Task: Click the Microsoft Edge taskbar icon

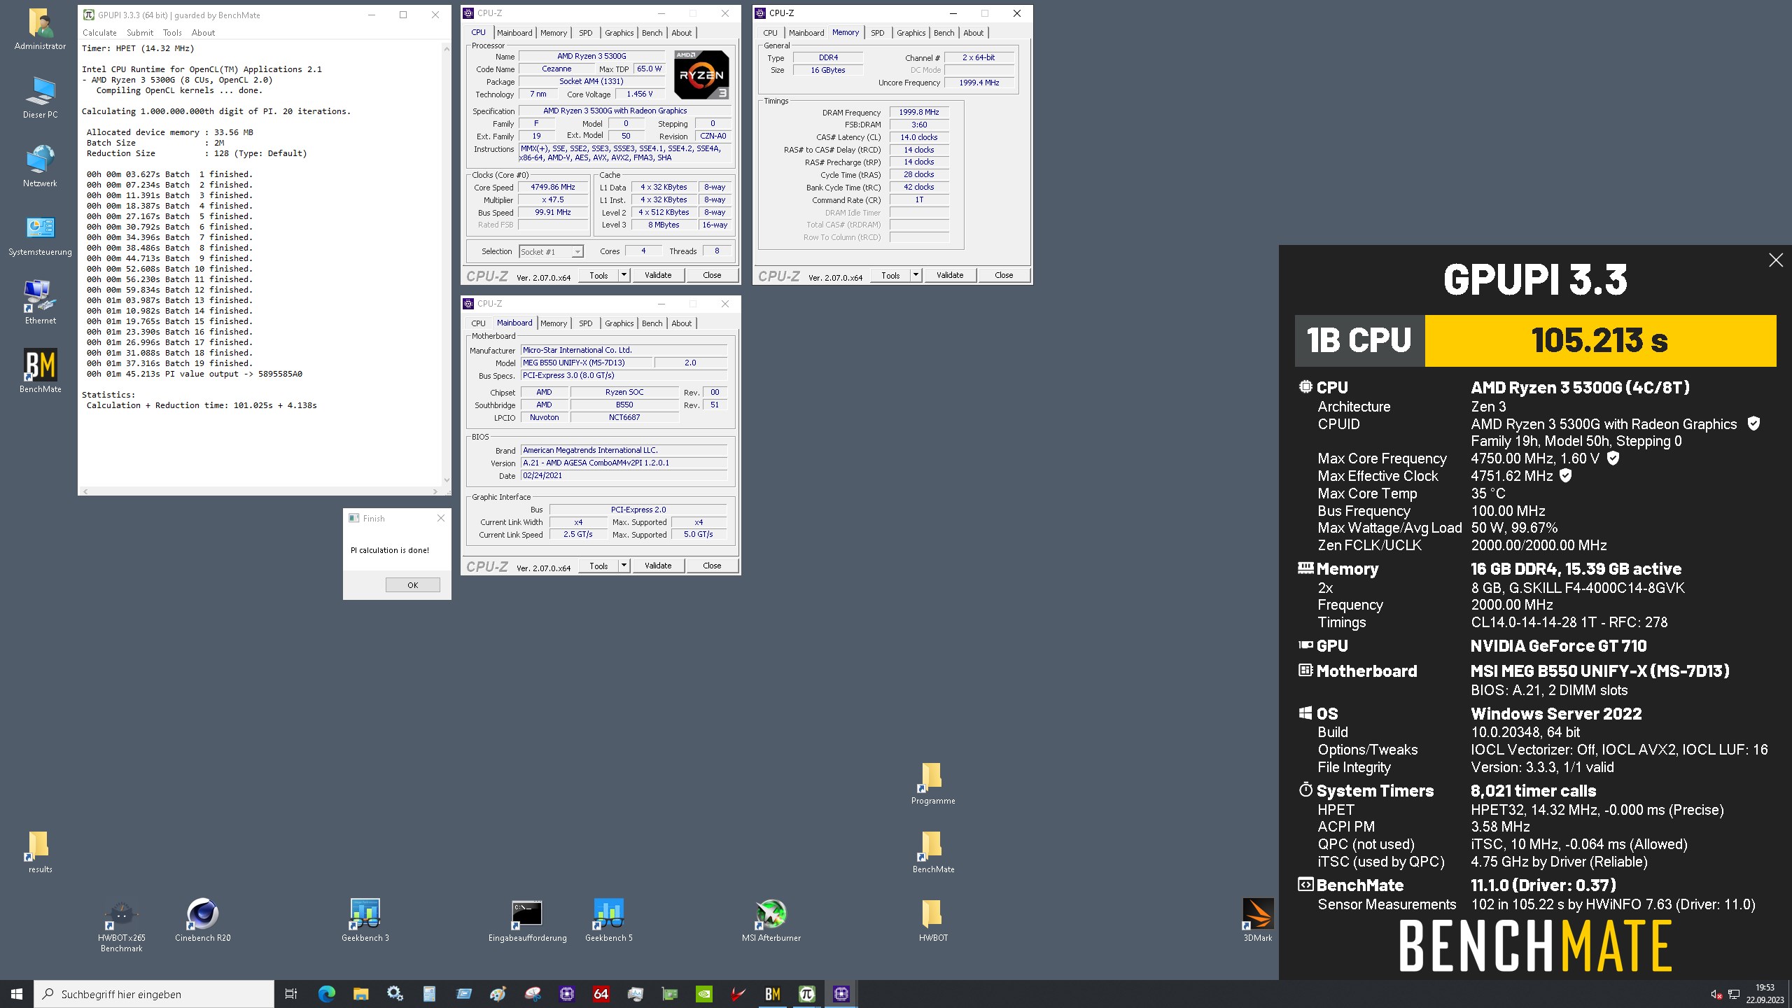Action: (x=326, y=993)
